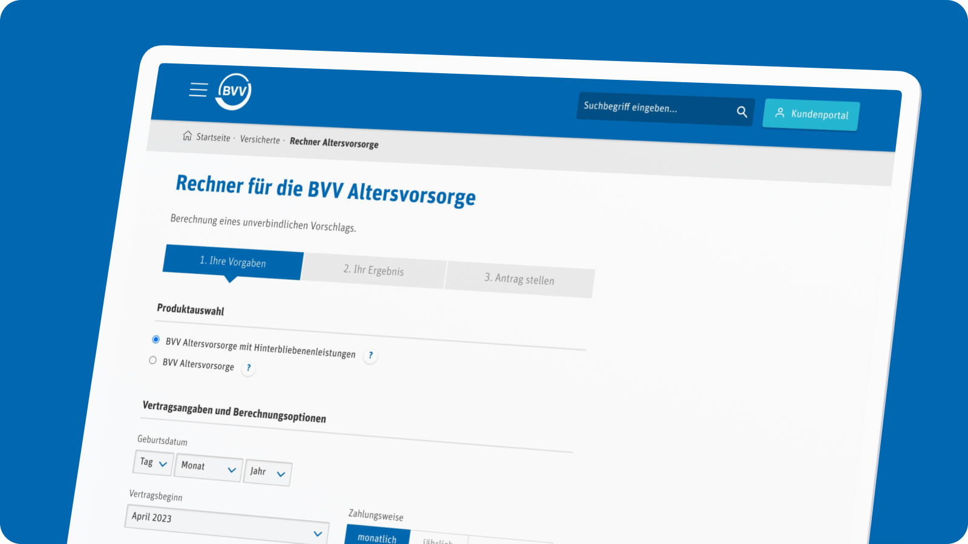Click the search magnifier icon
The height and width of the screenshot is (544, 968).
coord(742,112)
